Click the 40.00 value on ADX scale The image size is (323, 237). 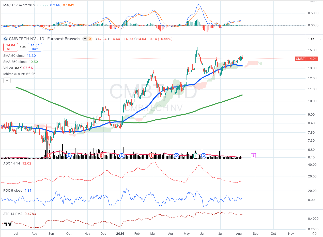[312, 165]
